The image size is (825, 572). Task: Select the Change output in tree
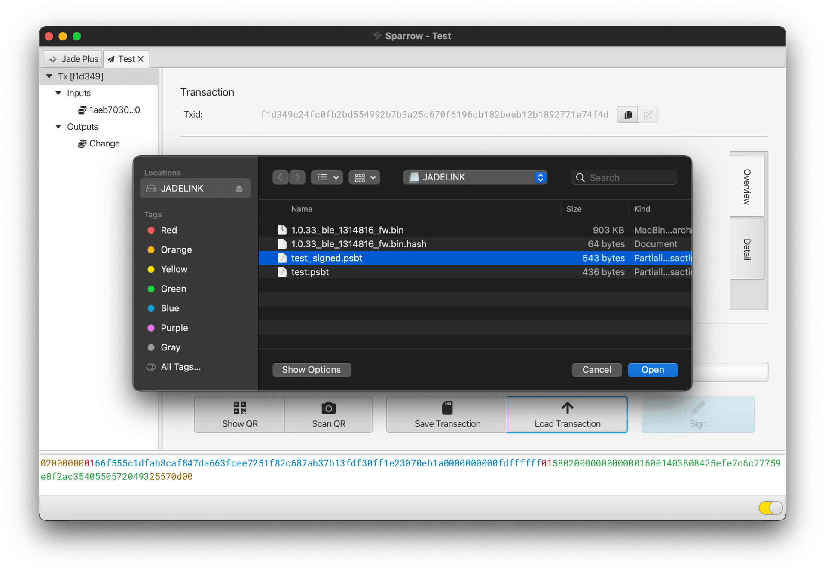pos(104,144)
